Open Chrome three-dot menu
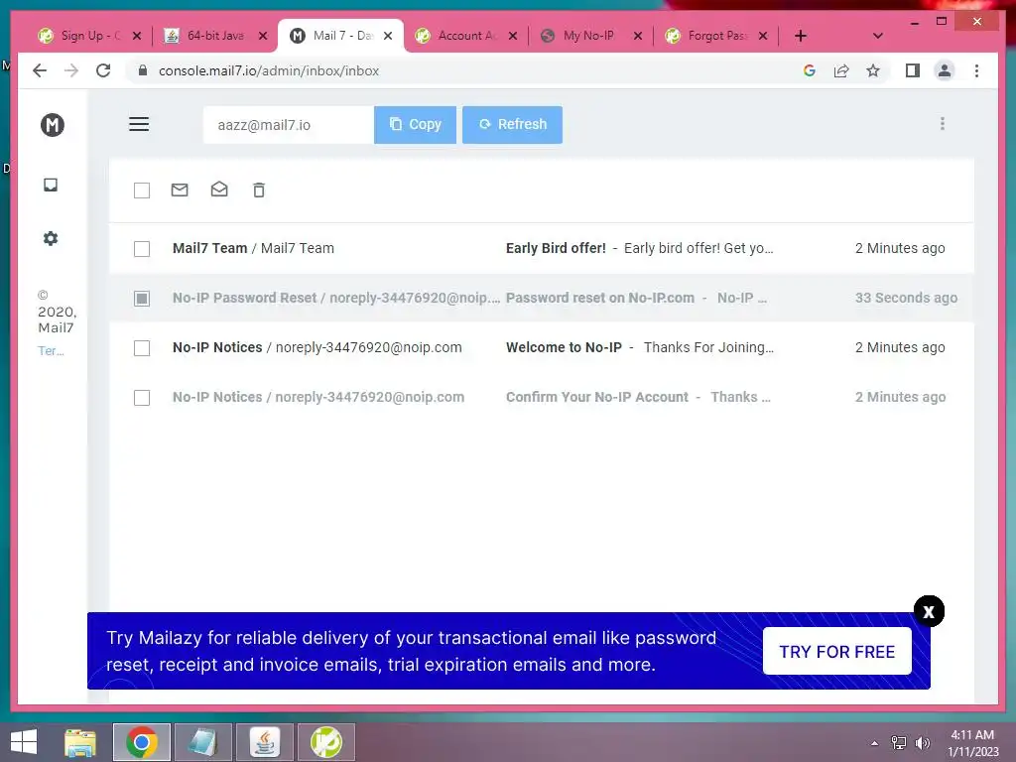This screenshot has height=762, width=1016. coord(976,70)
